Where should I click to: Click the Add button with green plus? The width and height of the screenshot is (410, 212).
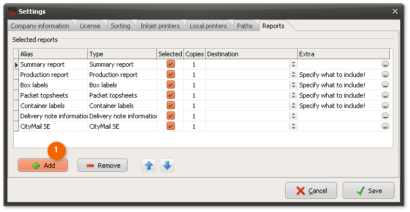click(43, 165)
